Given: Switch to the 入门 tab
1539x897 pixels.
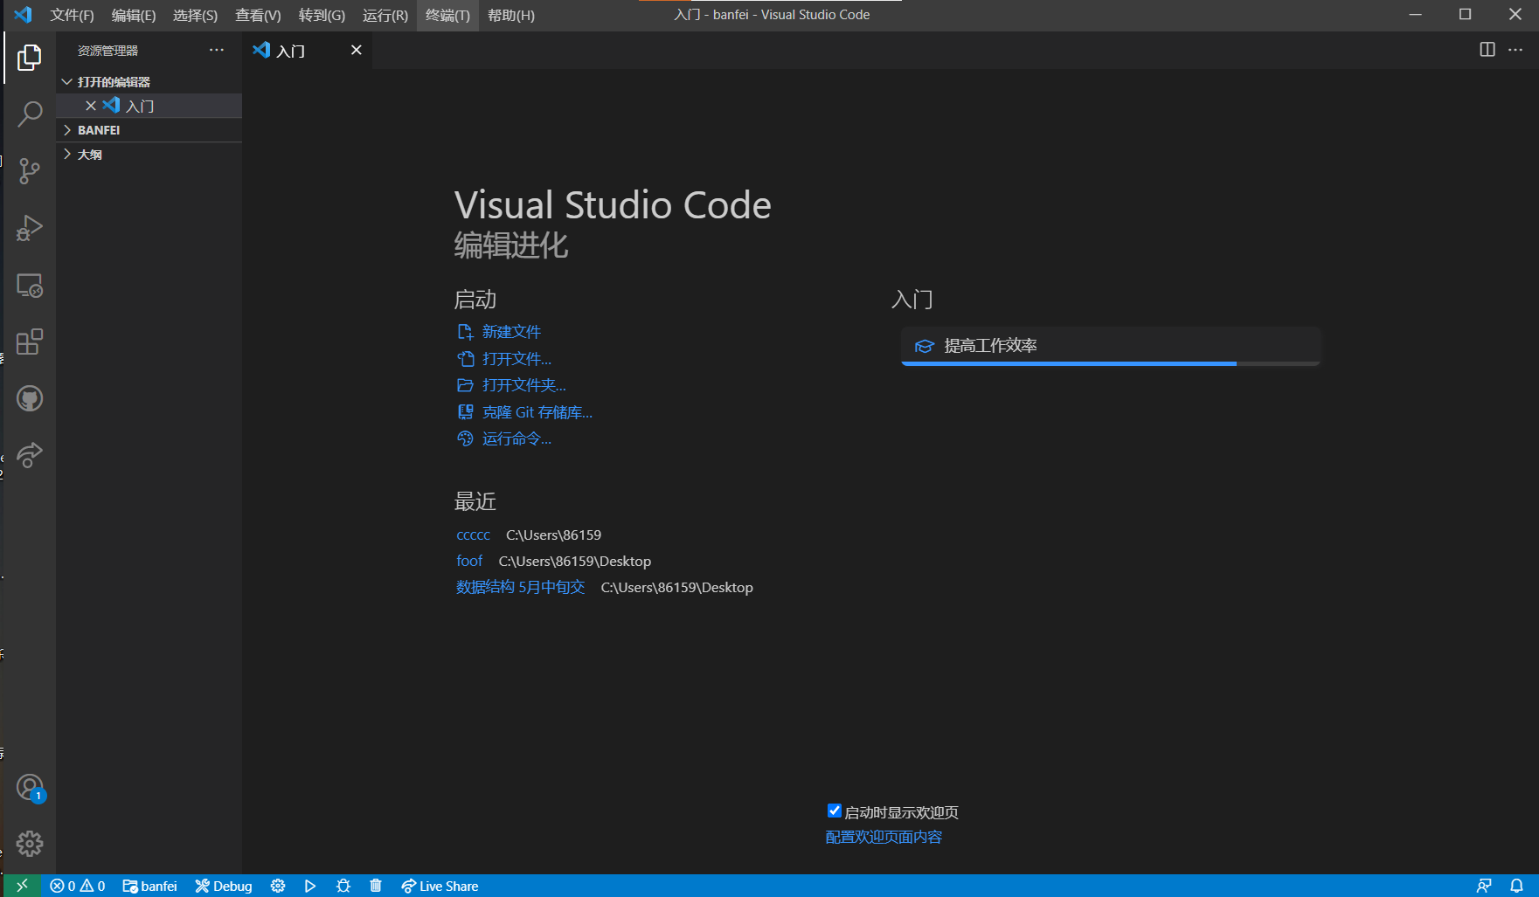Looking at the screenshot, I should click(x=291, y=50).
